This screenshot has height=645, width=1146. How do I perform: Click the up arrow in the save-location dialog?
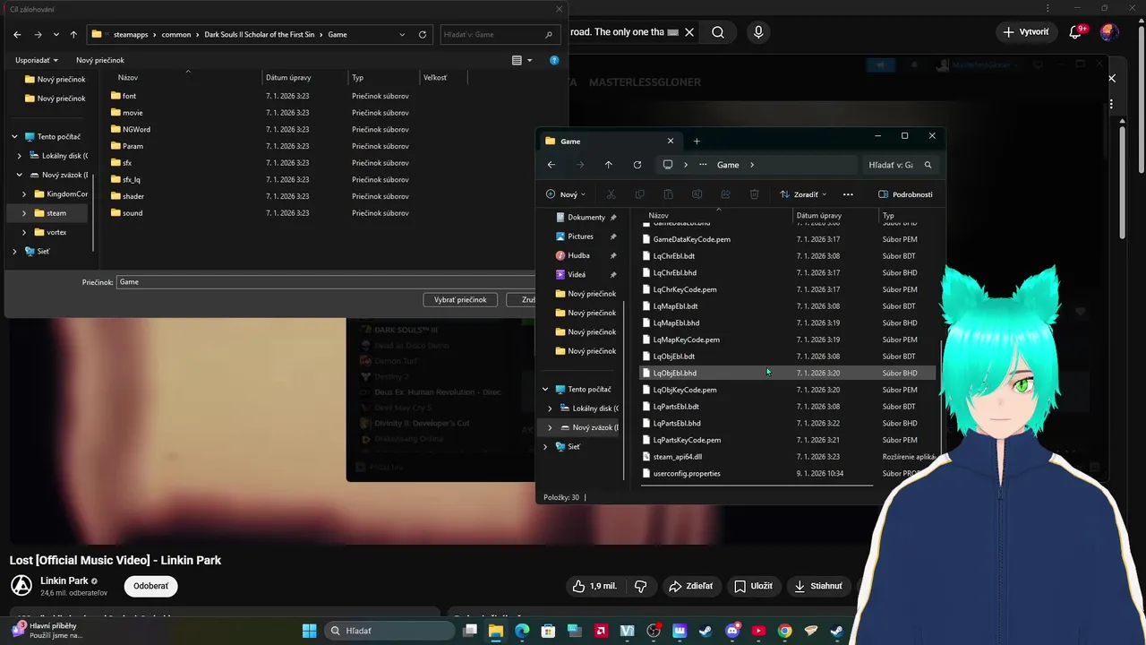73,35
